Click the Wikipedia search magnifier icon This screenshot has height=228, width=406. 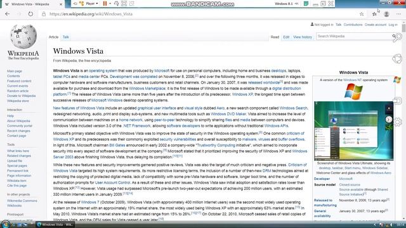point(394,37)
